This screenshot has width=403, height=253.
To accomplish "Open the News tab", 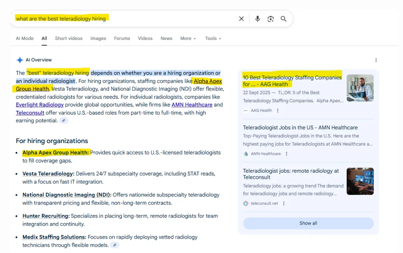I will coord(166,38).
